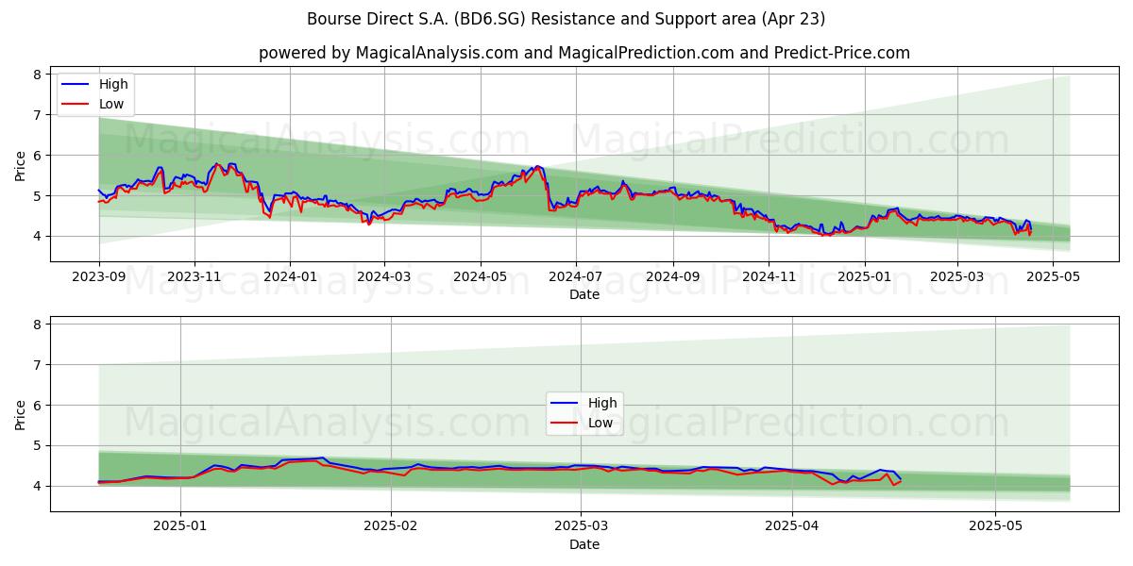This screenshot has width=1133, height=566.
Task: Click the '2025-05' label on top chart axis
Action: pyautogui.click(x=1052, y=278)
